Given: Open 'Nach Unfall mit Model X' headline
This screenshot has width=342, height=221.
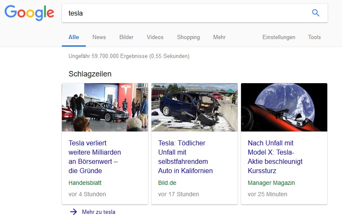Looking at the screenshot, I should [x=275, y=157].
